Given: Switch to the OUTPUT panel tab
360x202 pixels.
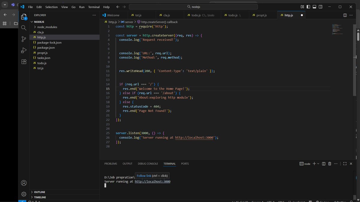Looking at the screenshot, I should click(x=127, y=164).
